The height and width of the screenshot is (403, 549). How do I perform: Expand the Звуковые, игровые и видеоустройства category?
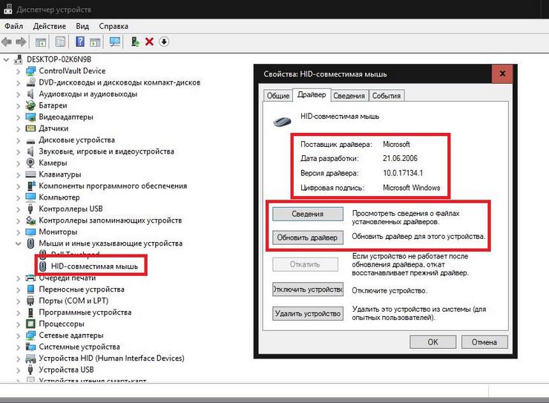[19, 151]
